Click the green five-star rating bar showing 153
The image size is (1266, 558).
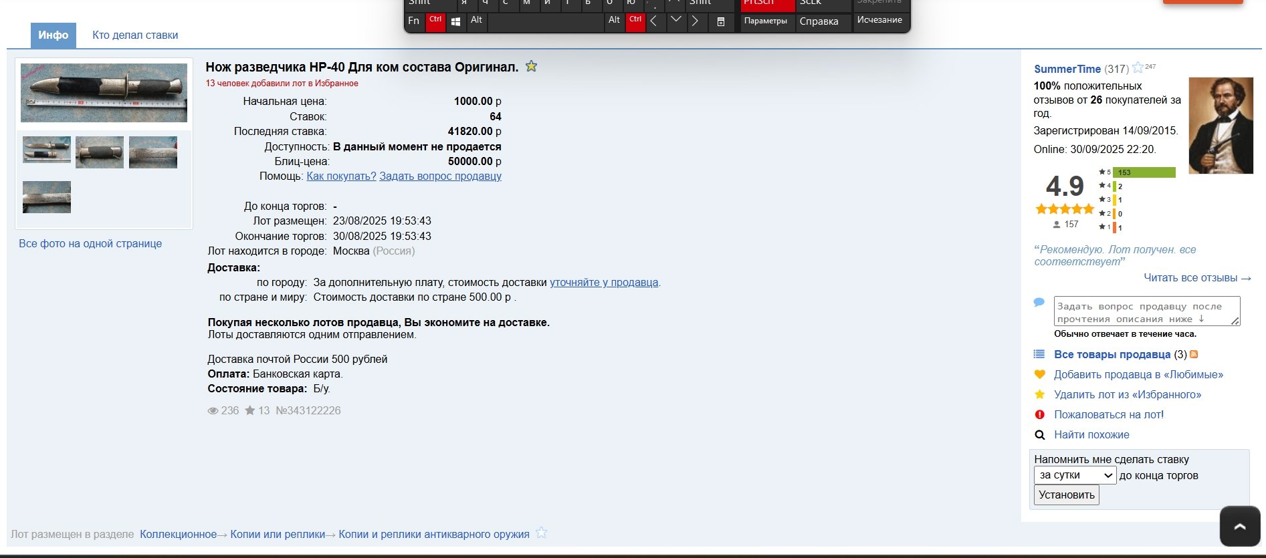click(x=1144, y=172)
